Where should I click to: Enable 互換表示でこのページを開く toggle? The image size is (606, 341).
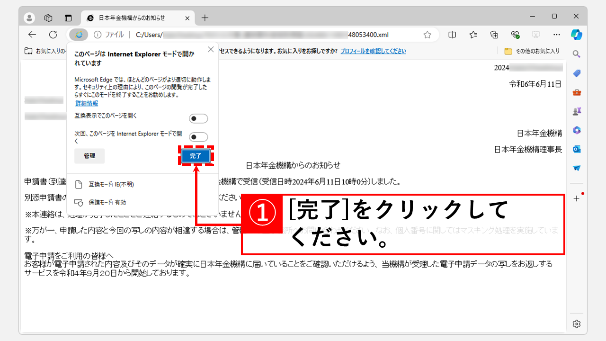pyautogui.click(x=198, y=118)
